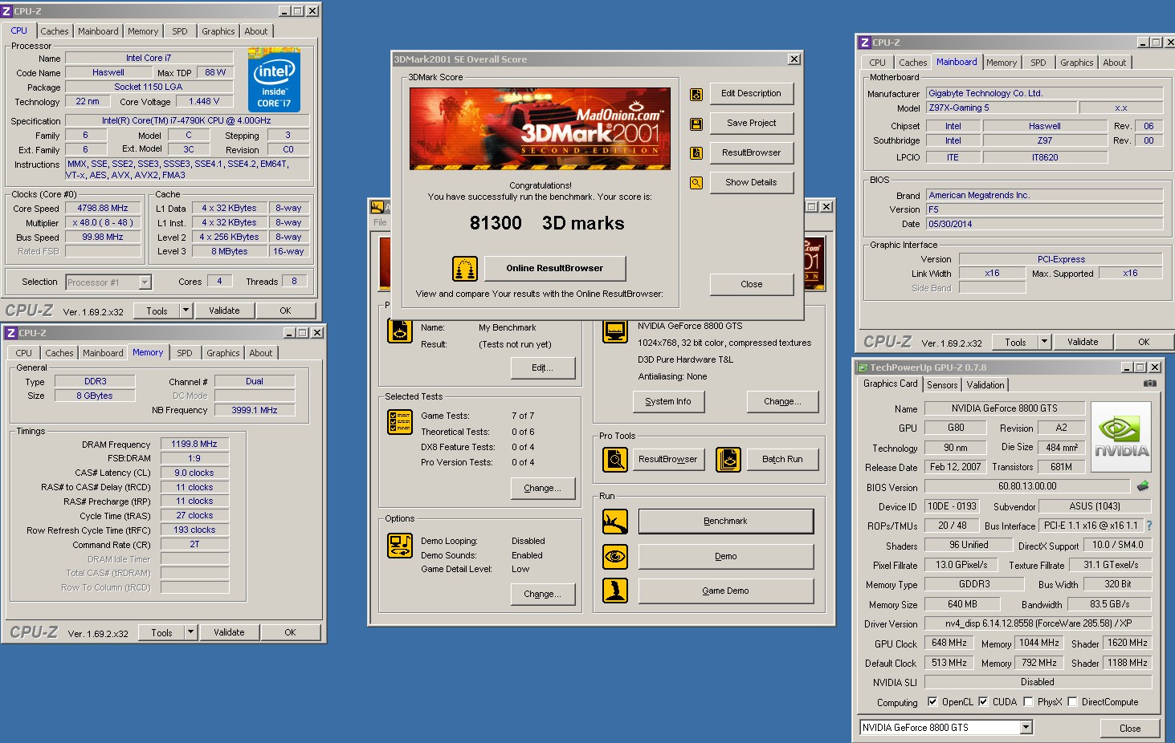Viewport: 1175px width, 743px height.
Task: Click the Close button in GPU-Z
Action: pos(1130,729)
